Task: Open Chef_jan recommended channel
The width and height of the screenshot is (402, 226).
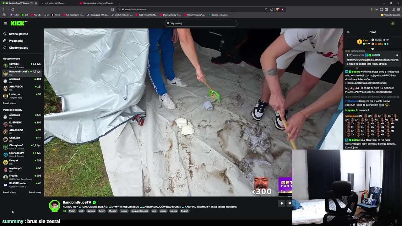Action: pos(22,139)
